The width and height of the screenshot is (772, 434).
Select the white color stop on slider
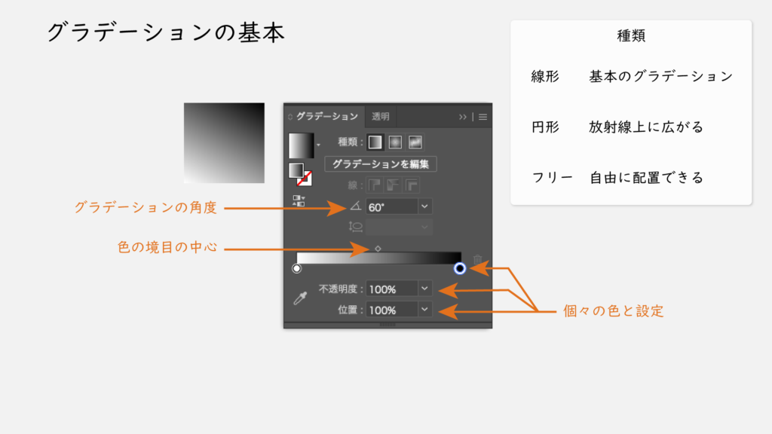coord(296,268)
